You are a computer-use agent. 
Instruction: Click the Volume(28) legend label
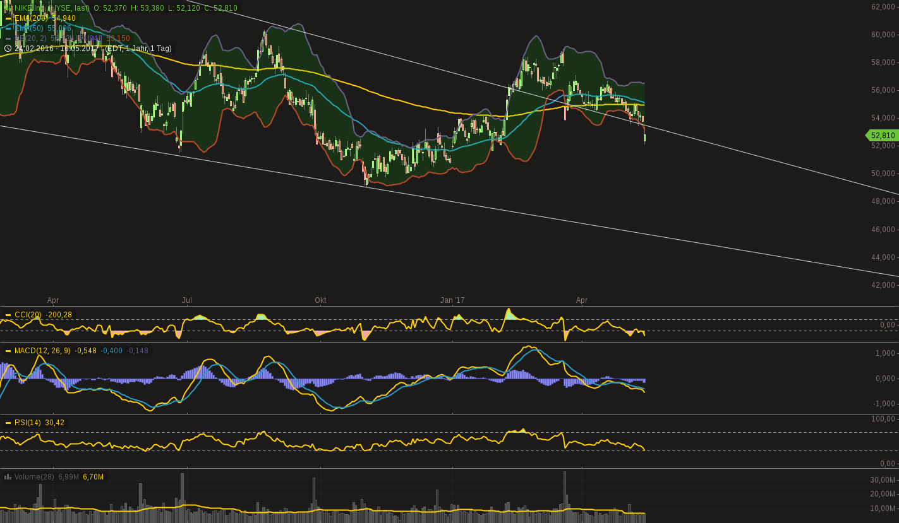tap(34, 476)
